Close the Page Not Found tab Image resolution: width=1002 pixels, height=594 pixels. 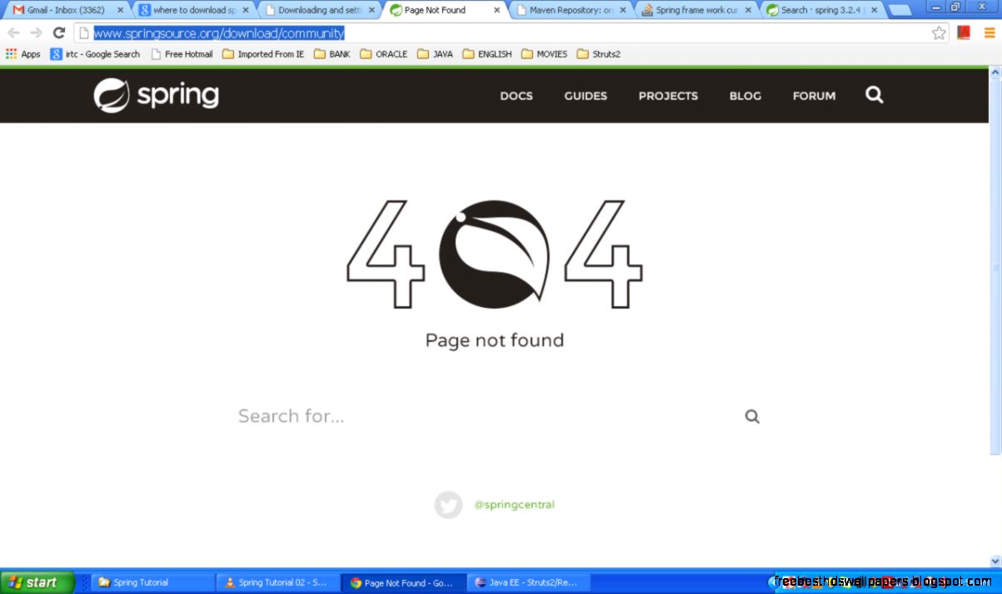[497, 11]
